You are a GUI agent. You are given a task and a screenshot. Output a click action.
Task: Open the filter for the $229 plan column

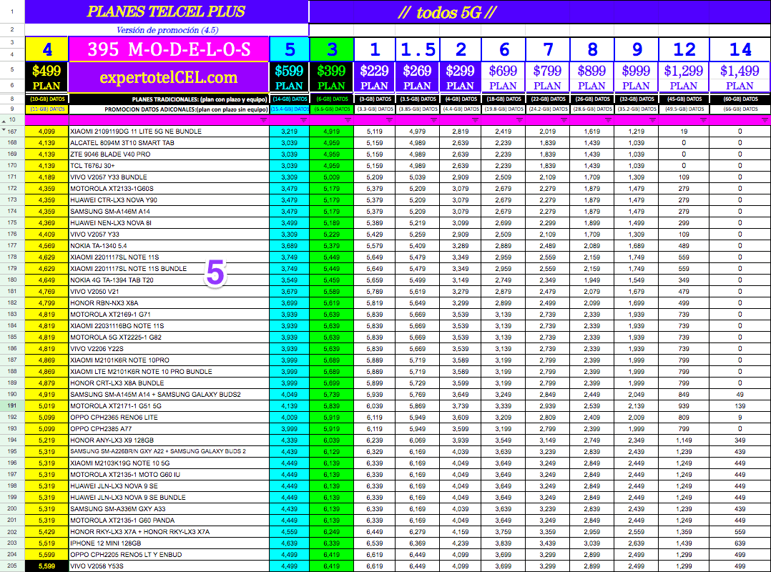coord(389,120)
